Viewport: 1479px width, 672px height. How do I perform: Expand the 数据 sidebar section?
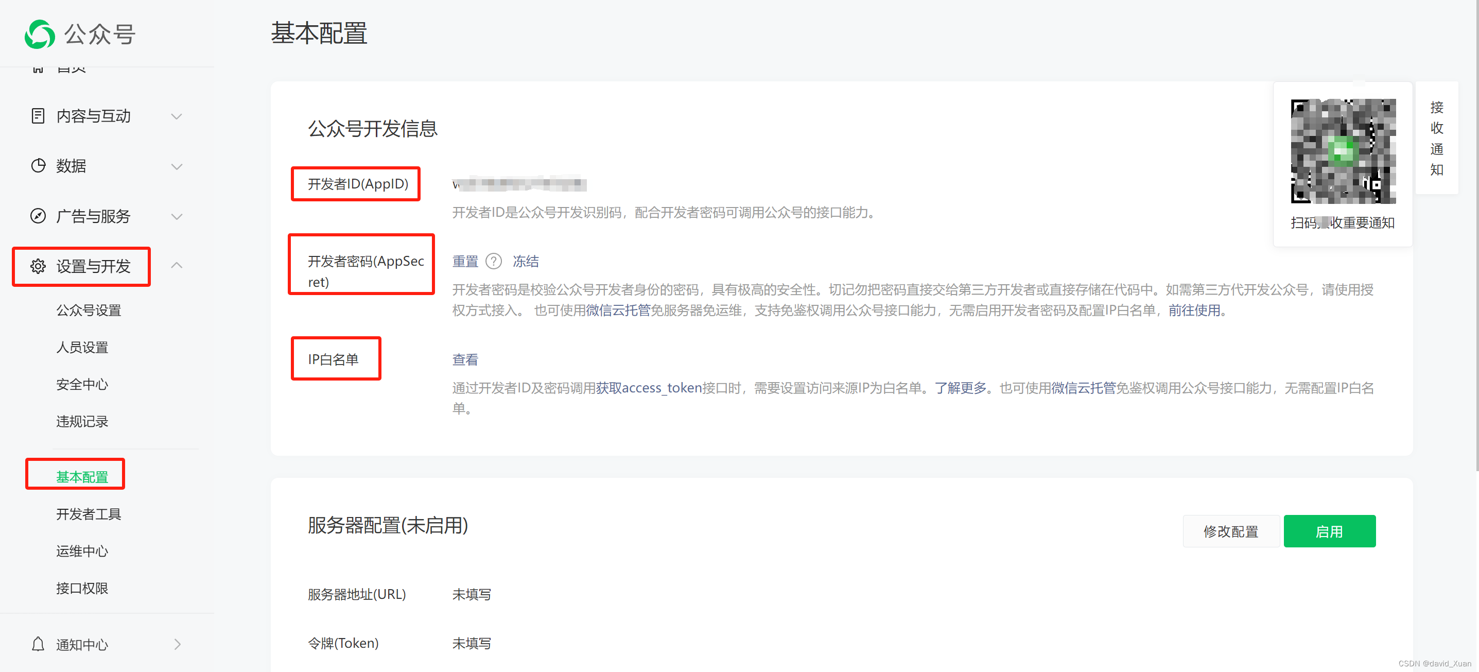[177, 166]
